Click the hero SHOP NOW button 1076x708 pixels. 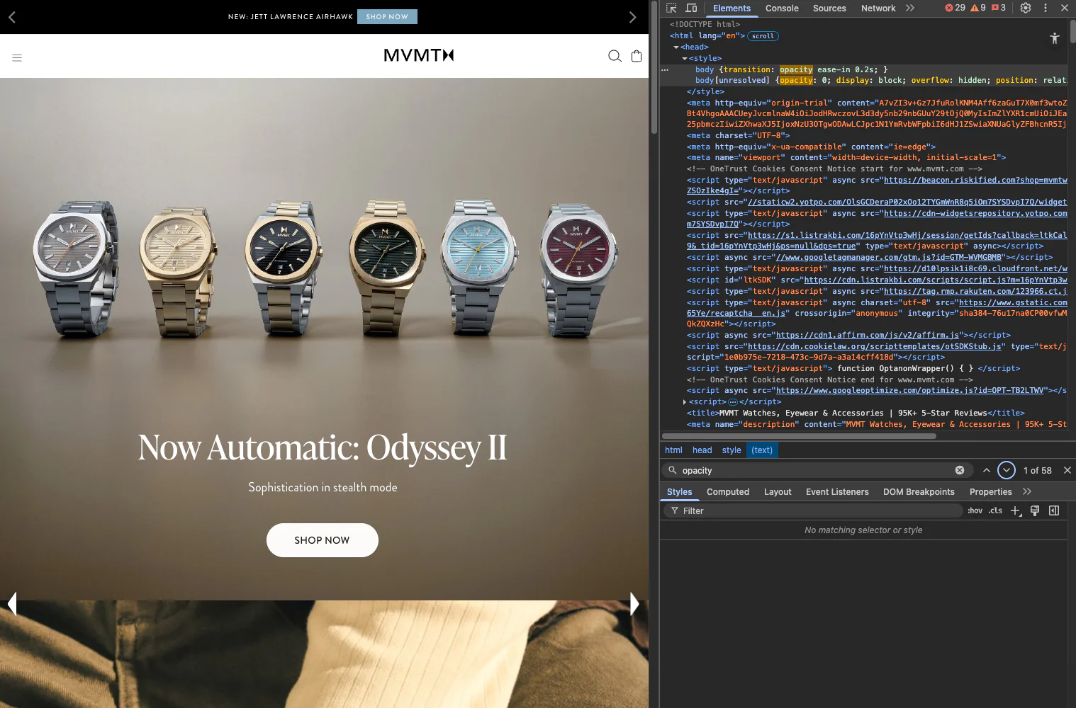point(323,540)
